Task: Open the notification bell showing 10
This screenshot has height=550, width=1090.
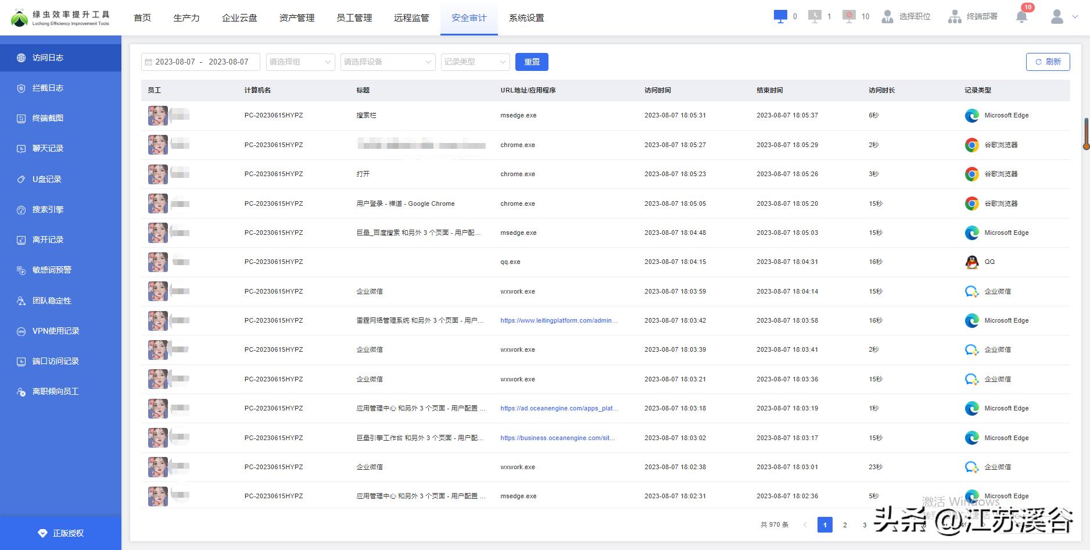Action: coord(1021,16)
